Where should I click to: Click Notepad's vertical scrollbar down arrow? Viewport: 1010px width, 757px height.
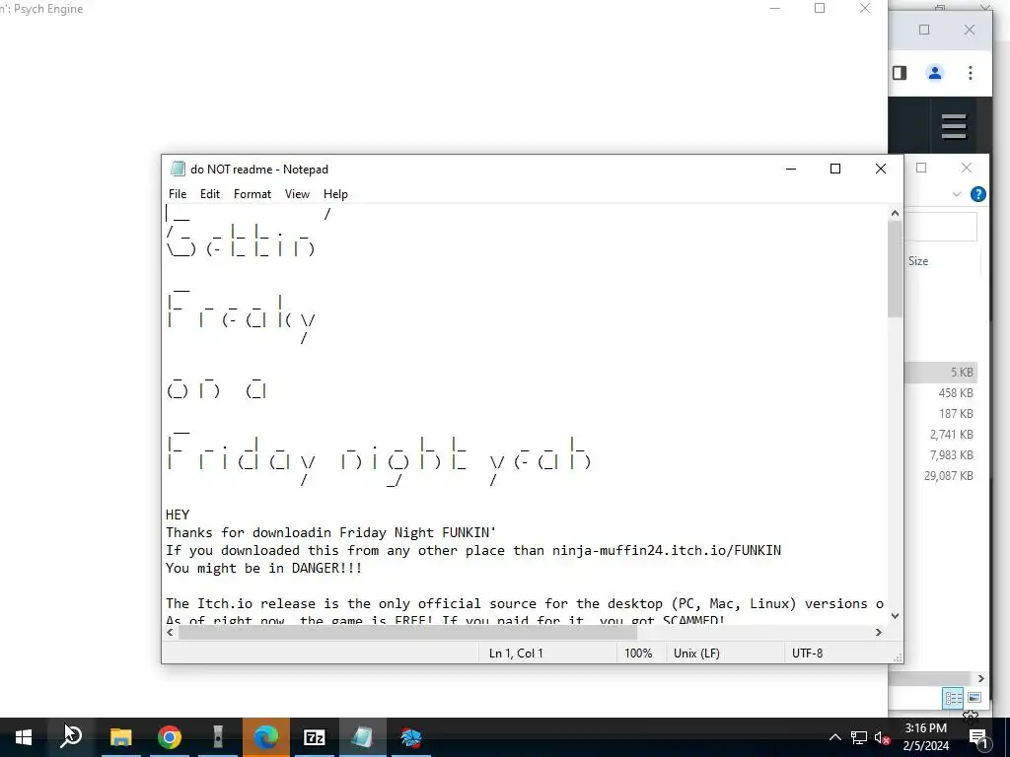point(895,616)
